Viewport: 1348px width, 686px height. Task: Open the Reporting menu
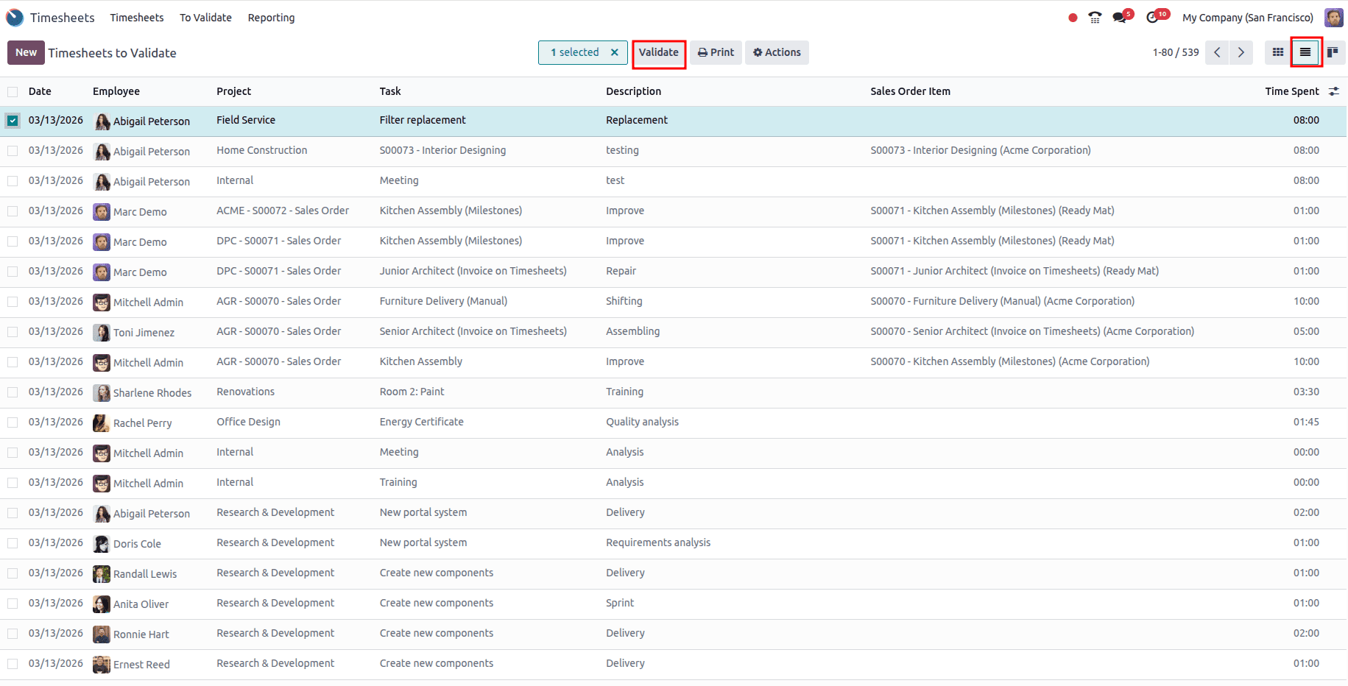[x=271, y=17]
